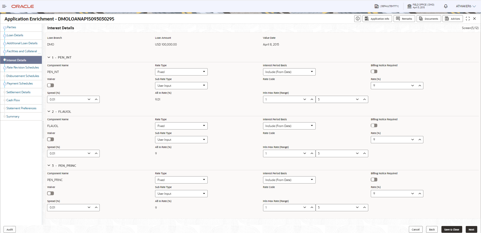
Task: Open FLAUOL Interest Period Basis dropdown
Action: tap(289, 126)
